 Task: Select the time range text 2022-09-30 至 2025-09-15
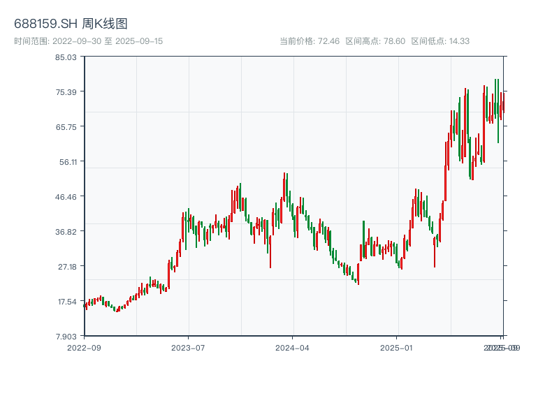89,41
